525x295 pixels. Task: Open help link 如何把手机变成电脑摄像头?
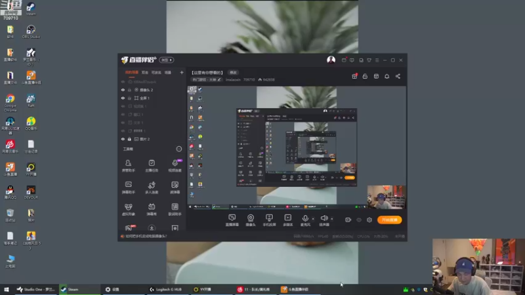(146, 236)
